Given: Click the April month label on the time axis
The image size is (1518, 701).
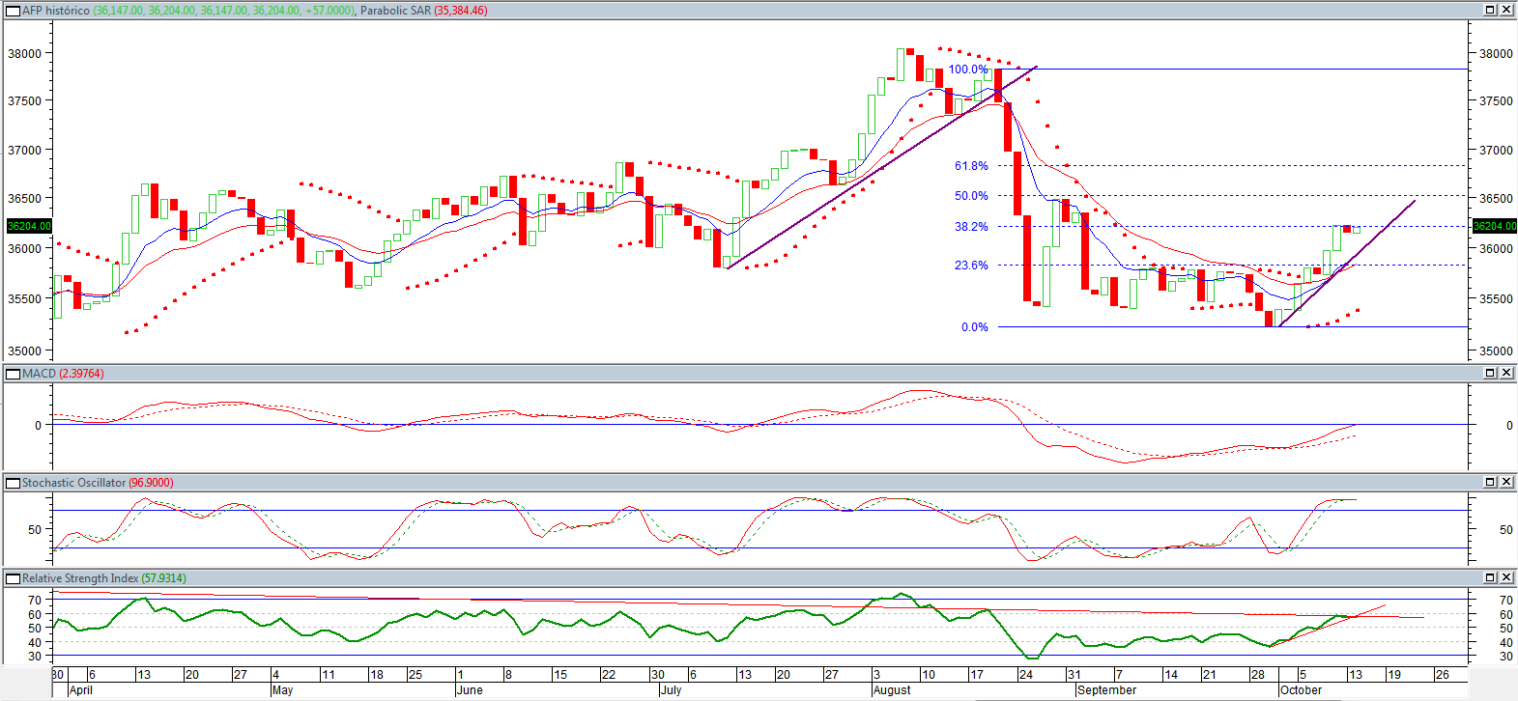Looking at the screenshot, I should [81, 690].
